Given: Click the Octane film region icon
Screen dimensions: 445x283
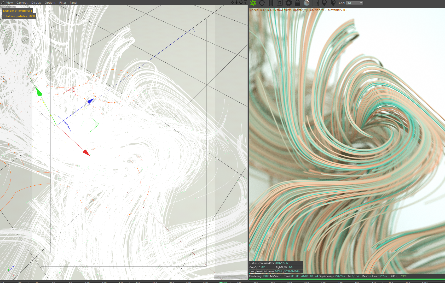Looking at the screenshot, I should pyautogui.click(x=315, y=3).
